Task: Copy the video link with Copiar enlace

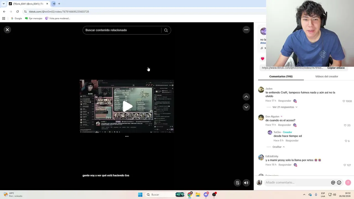Action: (336, 68)
